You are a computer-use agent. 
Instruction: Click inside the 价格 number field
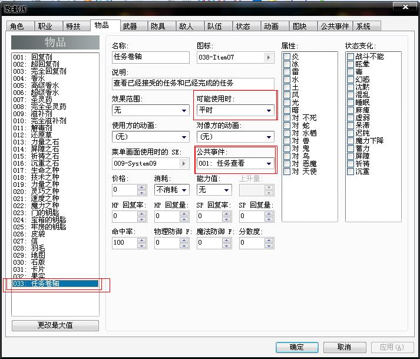click(124, 190)
